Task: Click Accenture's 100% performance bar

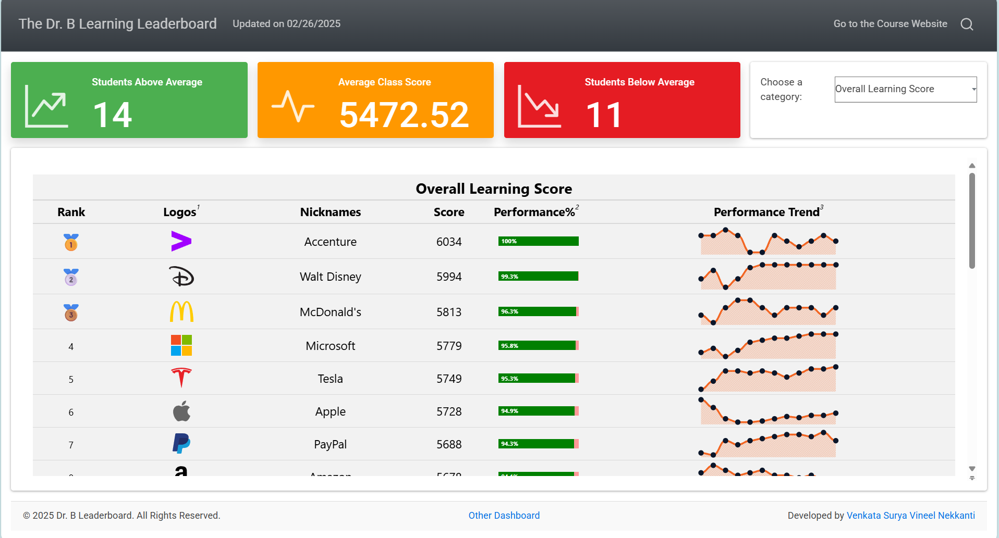Action: coord(539,241)
